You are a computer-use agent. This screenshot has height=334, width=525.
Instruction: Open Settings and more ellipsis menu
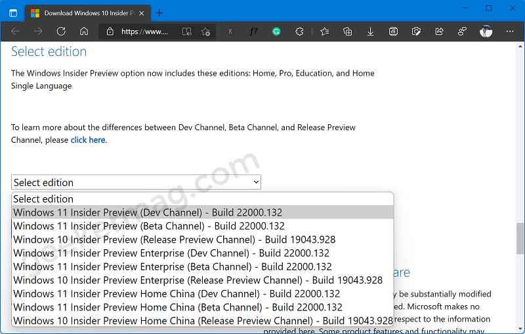pos(510,32)
